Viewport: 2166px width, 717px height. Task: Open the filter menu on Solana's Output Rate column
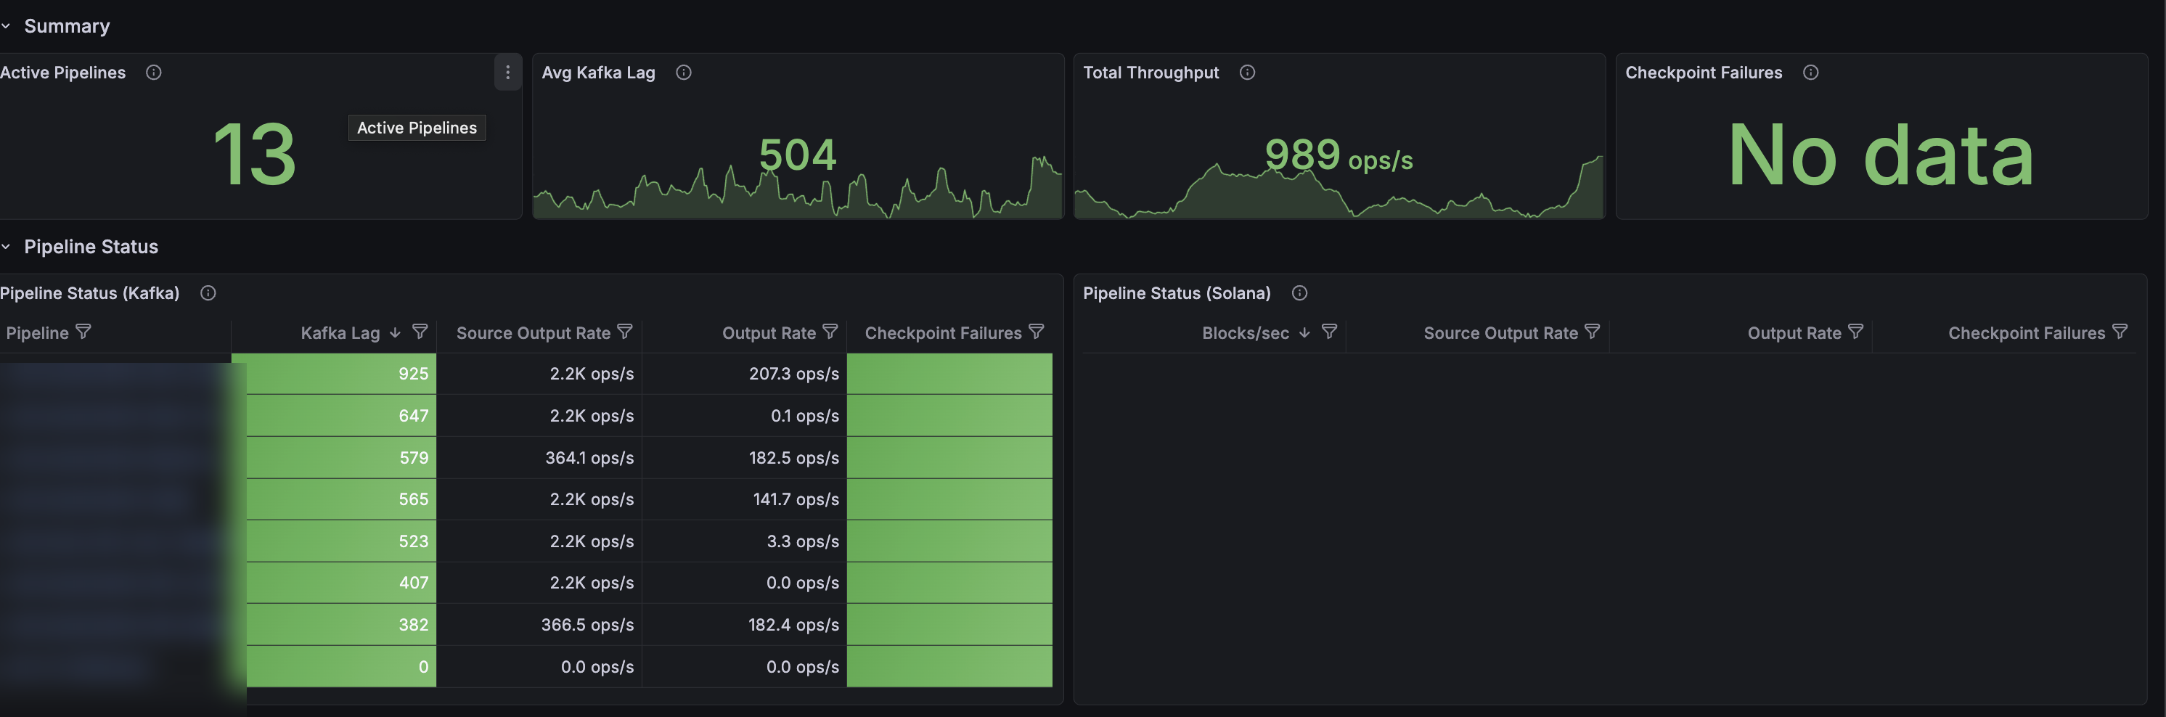click(x=1857, y=331)
